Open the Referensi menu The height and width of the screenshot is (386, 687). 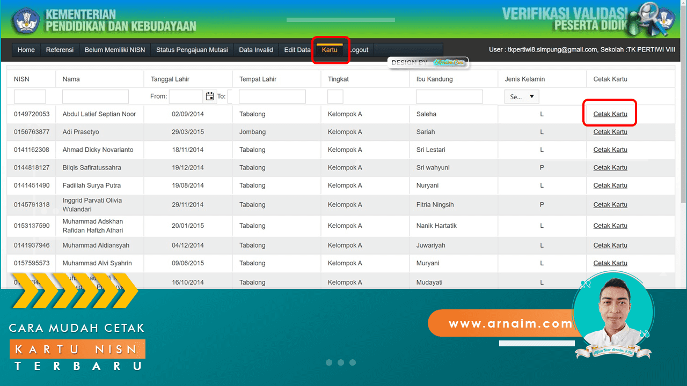[60, 50]
